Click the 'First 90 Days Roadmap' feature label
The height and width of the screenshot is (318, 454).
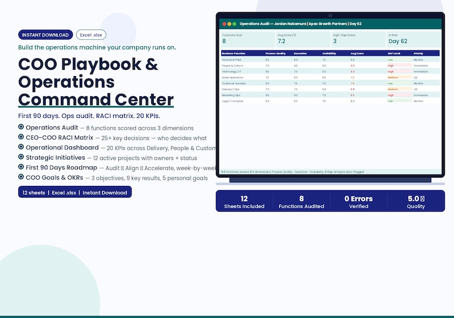coord(61,168)
